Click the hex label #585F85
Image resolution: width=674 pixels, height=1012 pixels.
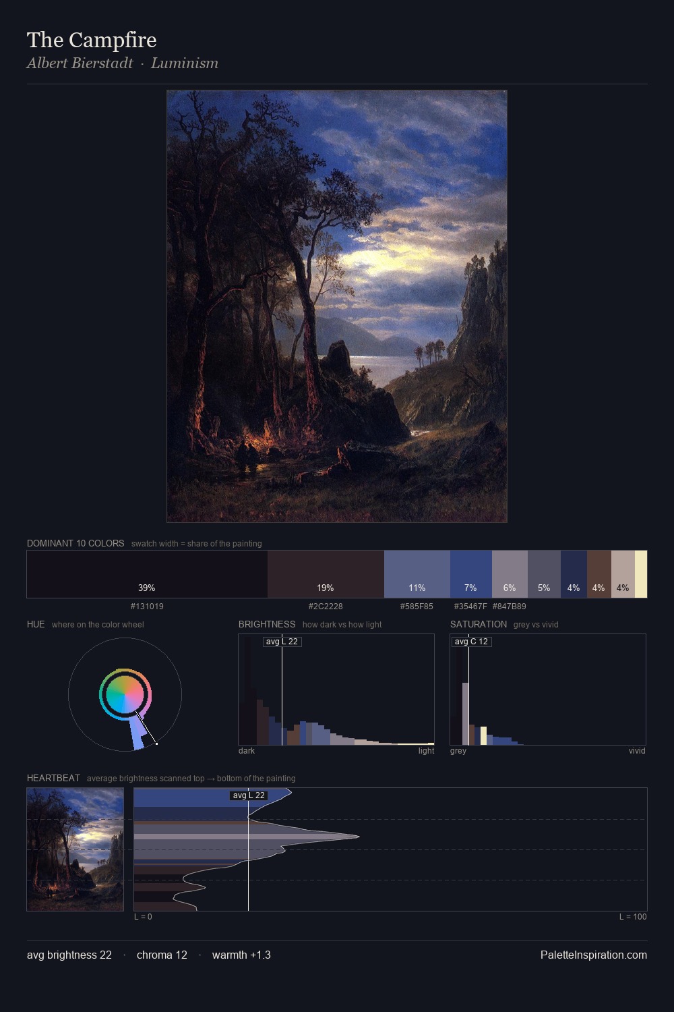417,607
